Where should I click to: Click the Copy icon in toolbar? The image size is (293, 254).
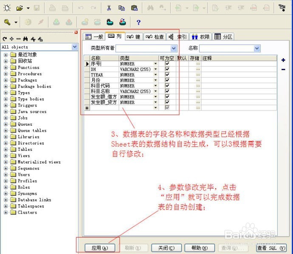point(121,8)
